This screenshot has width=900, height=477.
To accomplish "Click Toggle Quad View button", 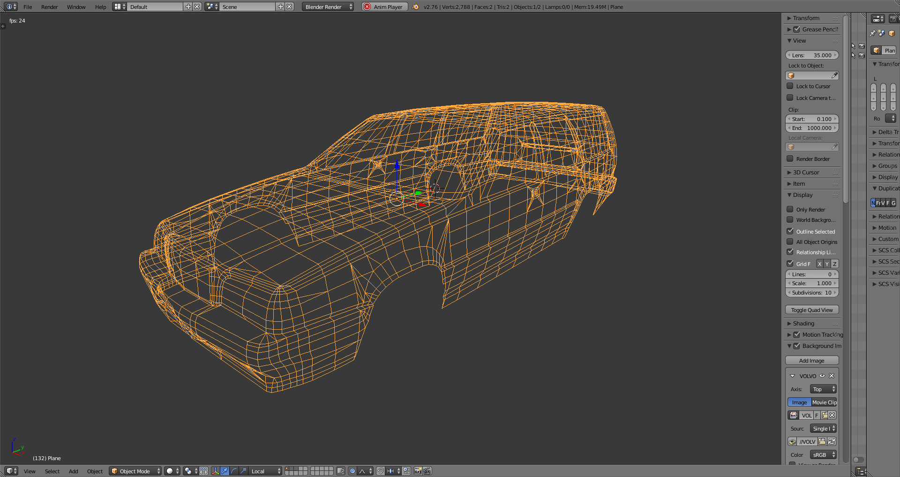I will [811, 310].
